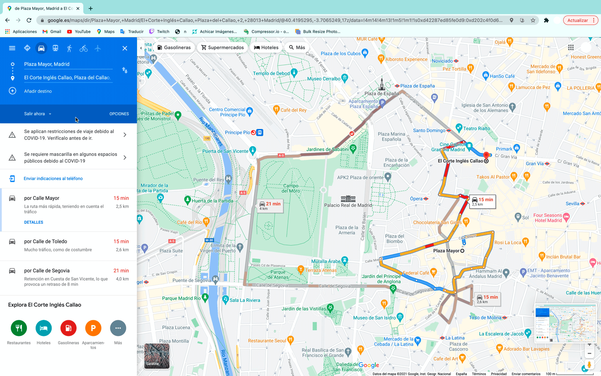601x376 pixels.
Task: Expand the COVID-19 travel restrictions notice
Action: [x=69, y=135]
